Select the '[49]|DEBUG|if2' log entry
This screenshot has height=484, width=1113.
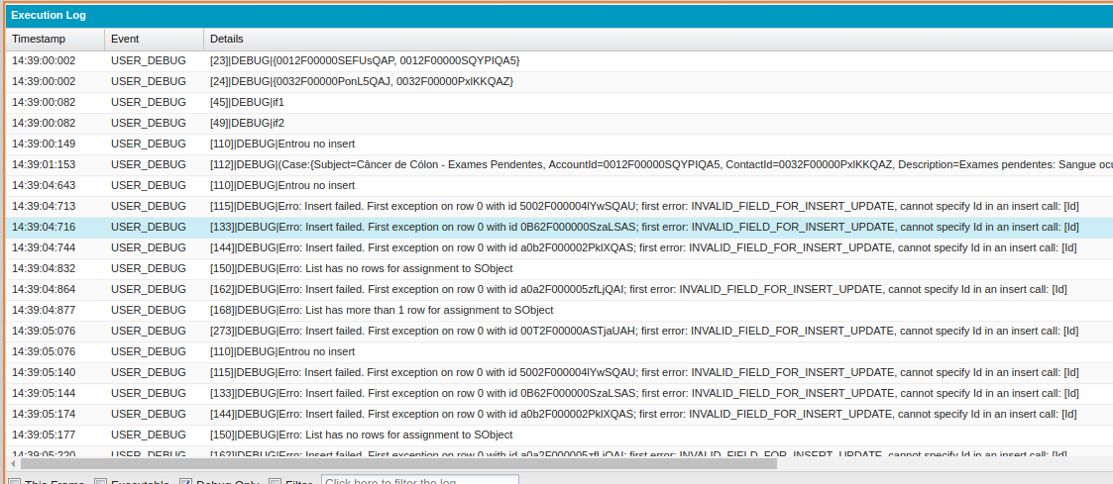(559, 124)
